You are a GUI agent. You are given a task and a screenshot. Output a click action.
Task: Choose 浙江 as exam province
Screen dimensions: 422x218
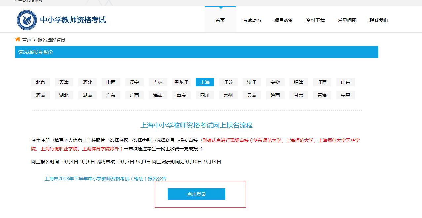252,82
